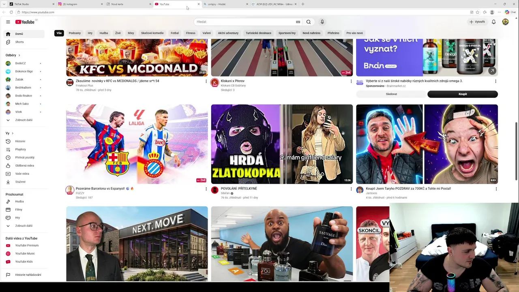Select the Fotbal filter chip
The width and height of the screenshot is (519, 292).
click(x=175, y=33)
